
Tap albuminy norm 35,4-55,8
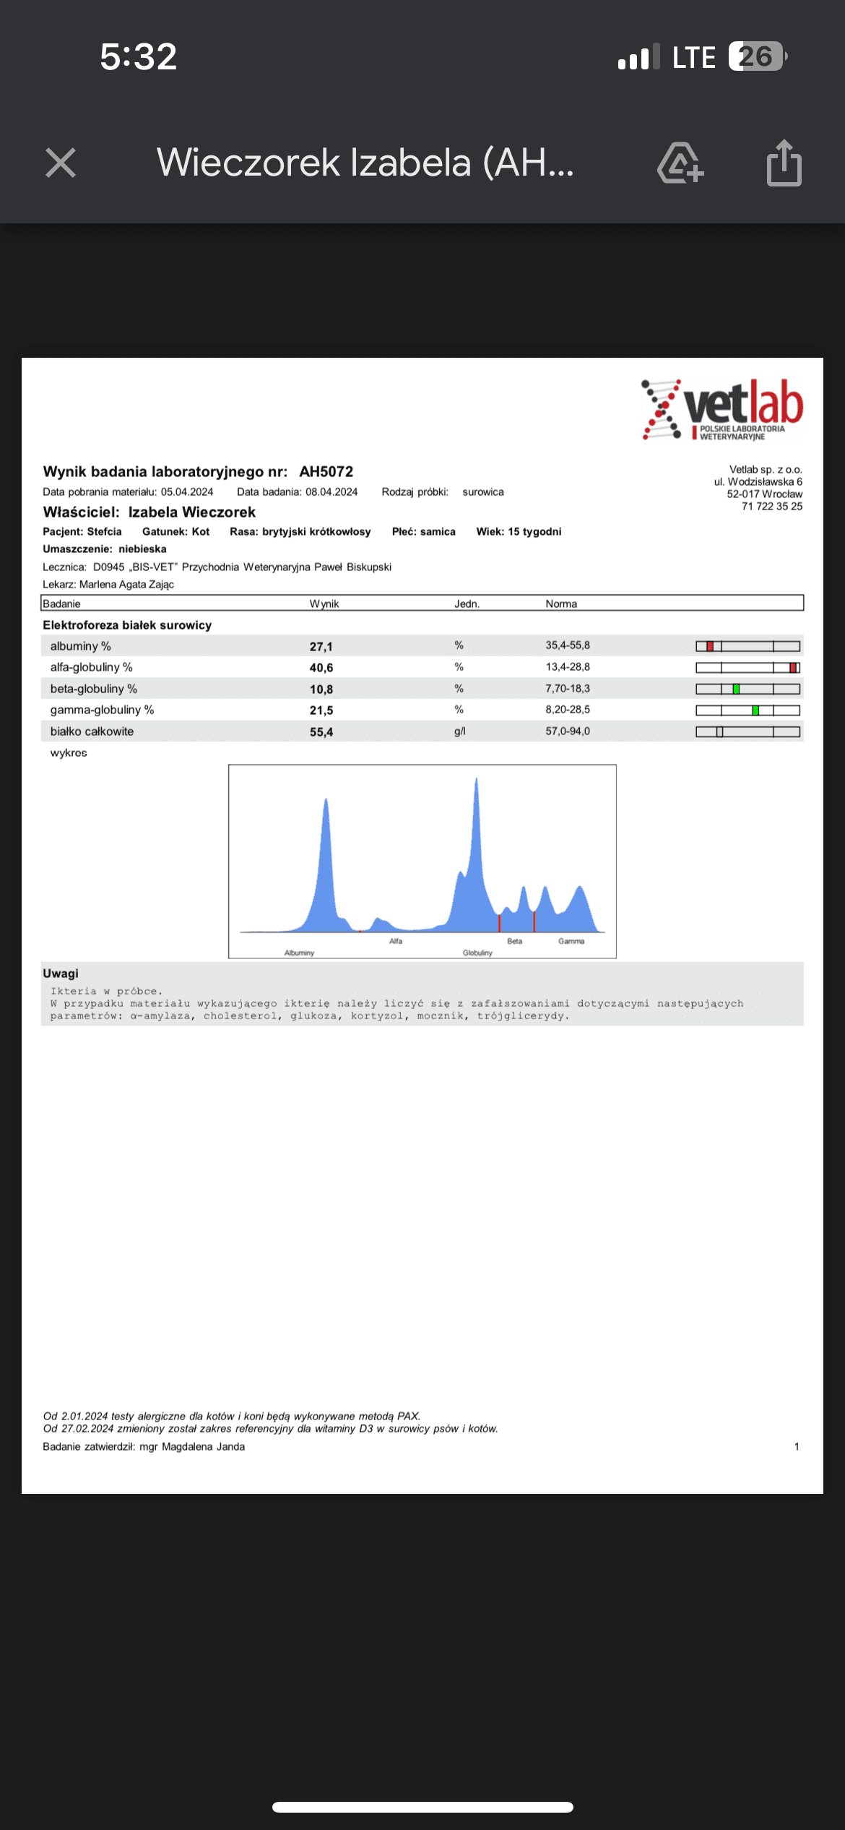568,645
